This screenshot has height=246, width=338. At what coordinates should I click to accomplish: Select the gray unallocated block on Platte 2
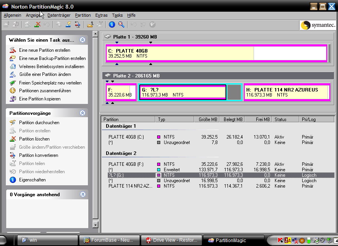tap(234, 92)
